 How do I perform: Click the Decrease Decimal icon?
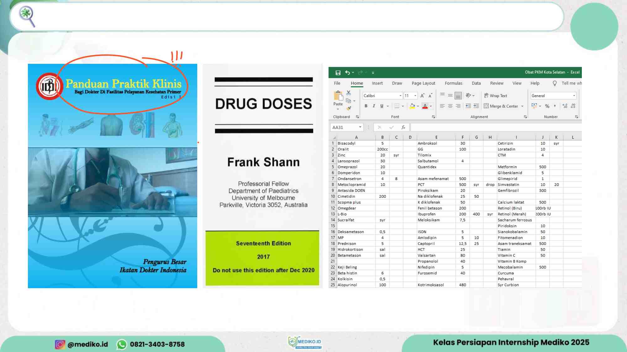[x=573, y=106]
